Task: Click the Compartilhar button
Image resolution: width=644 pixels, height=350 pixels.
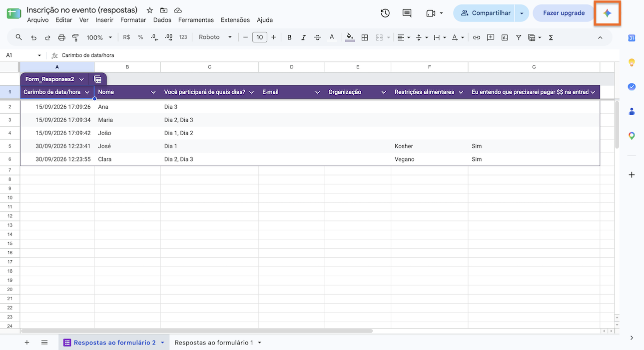Action: pos(484,13)
